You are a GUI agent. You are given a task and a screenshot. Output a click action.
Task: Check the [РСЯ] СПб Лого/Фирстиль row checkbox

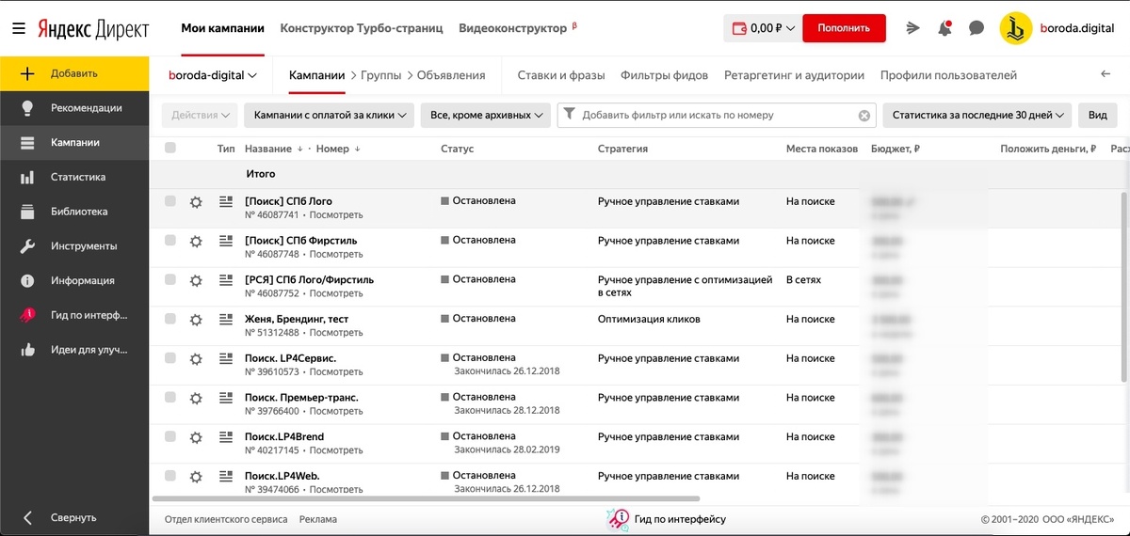(x=170, y=280)
